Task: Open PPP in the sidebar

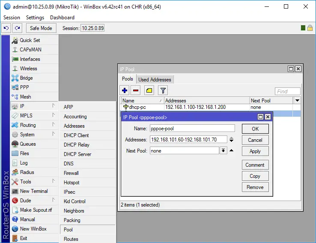Action: 34,87
